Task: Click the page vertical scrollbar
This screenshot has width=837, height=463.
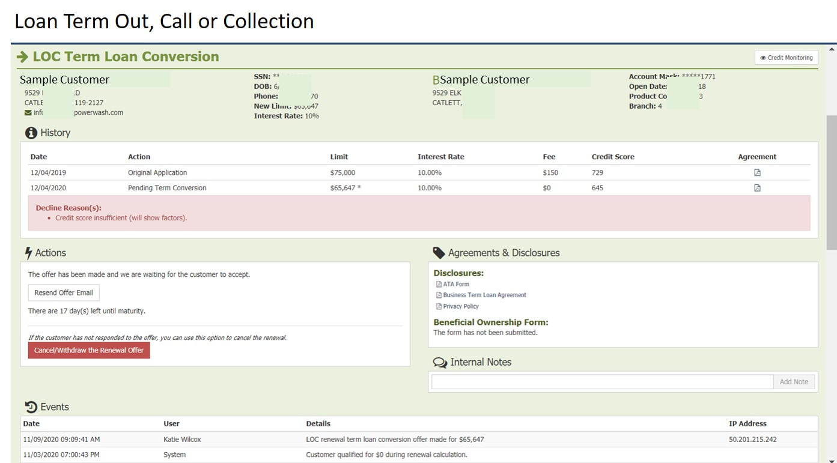Action: 832,183
